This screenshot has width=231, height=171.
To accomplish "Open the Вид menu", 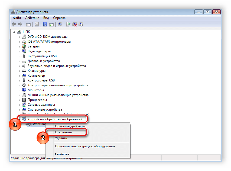I will coord(46,18).
